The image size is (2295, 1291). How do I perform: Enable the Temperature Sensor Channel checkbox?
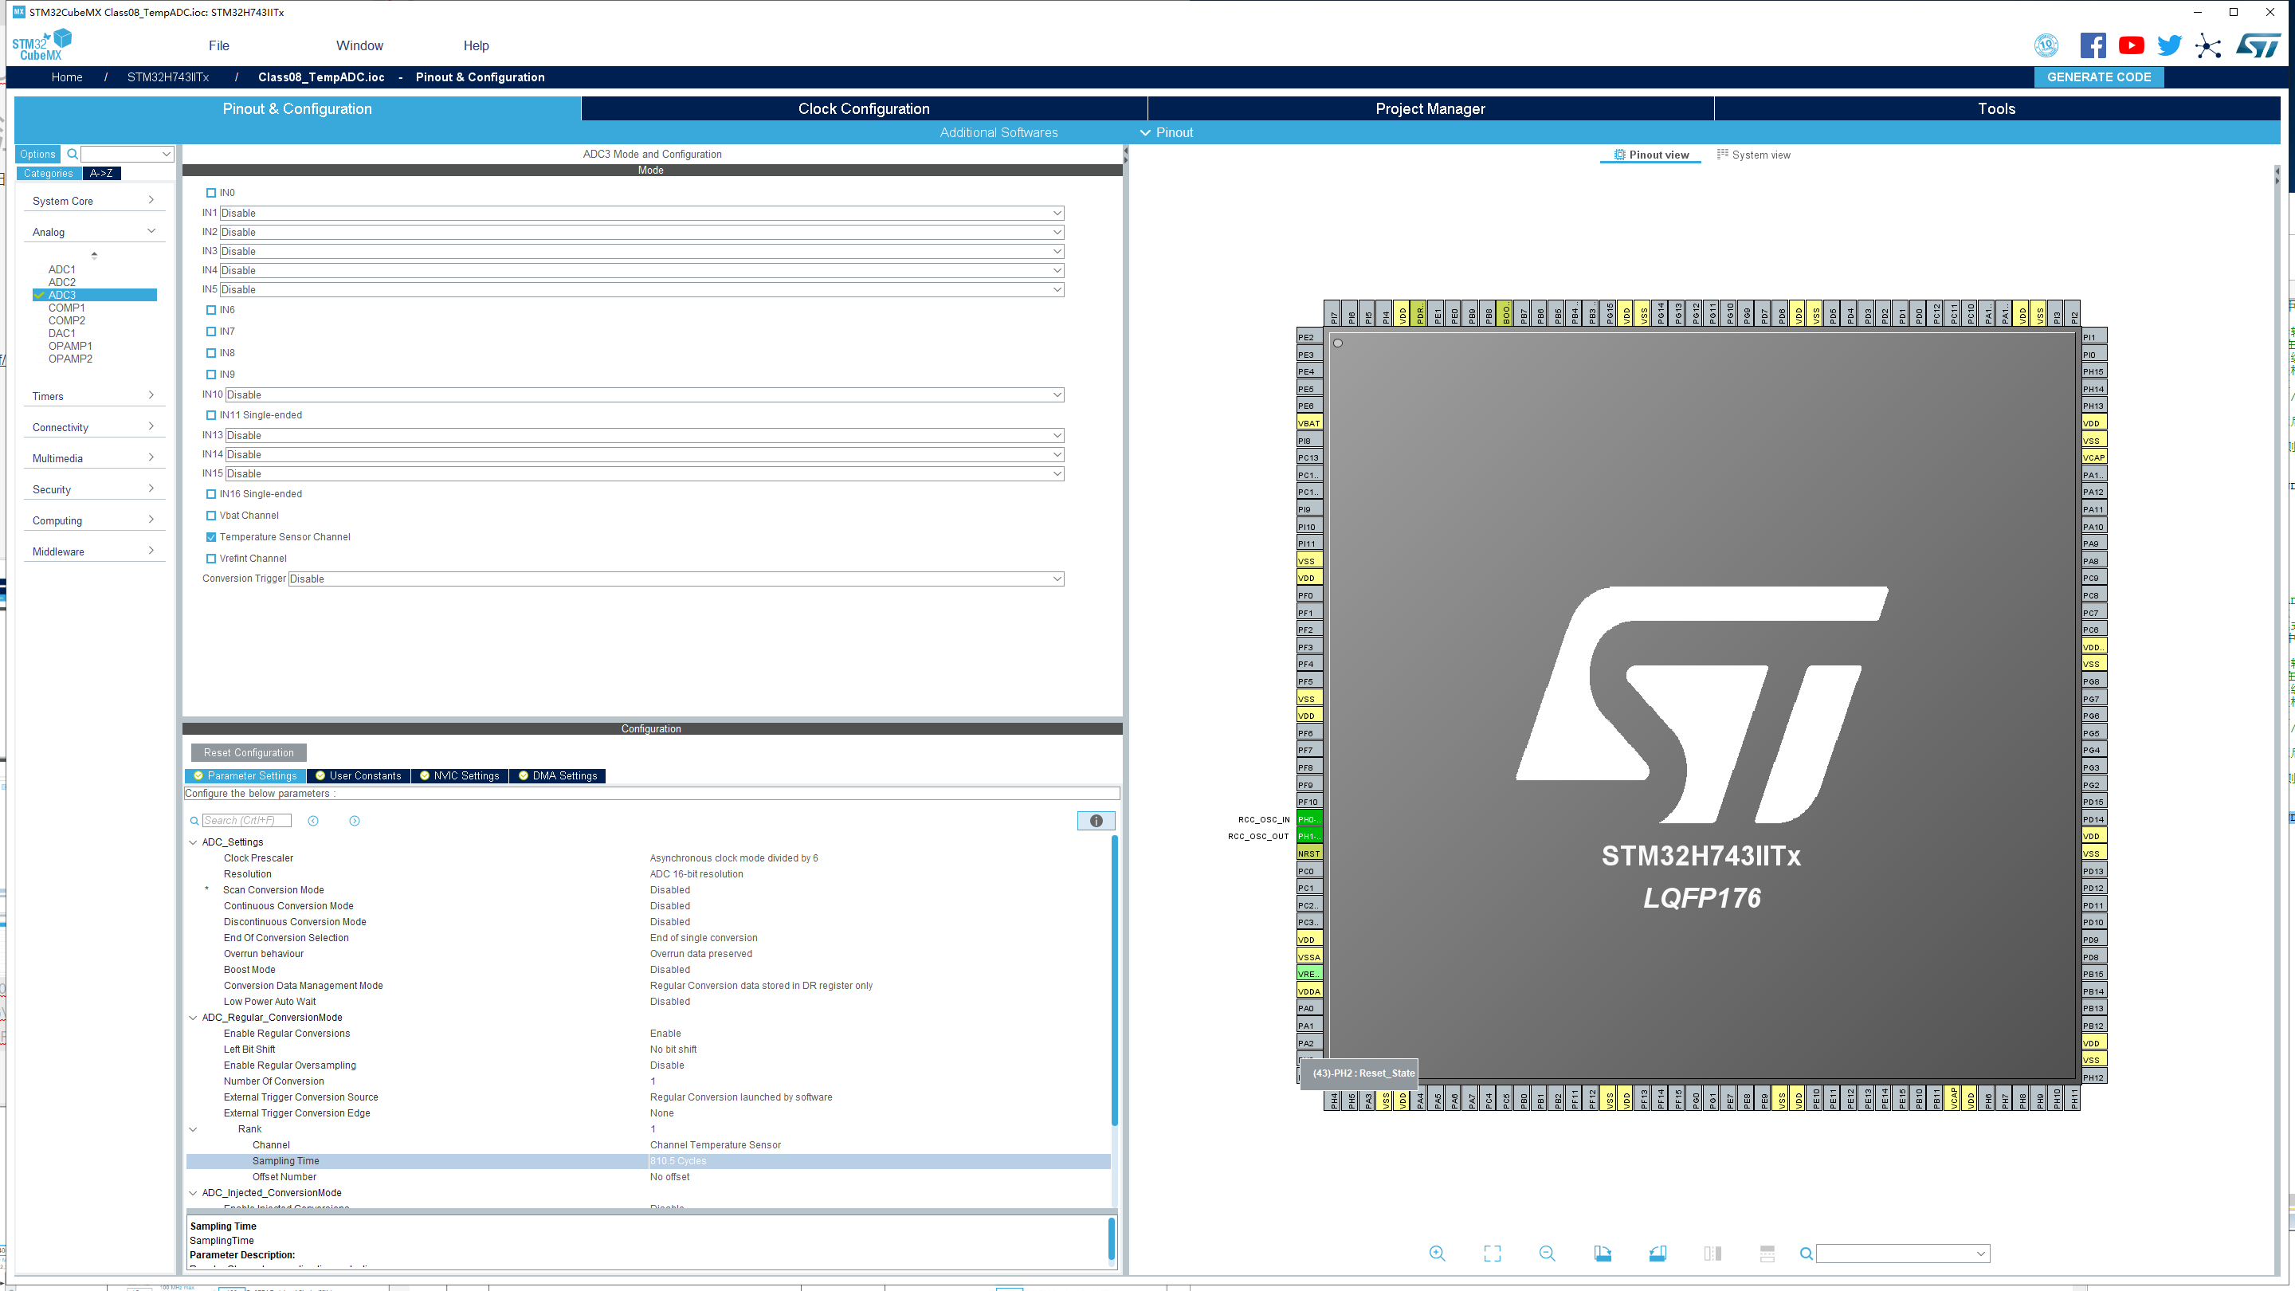pos(210,536)
